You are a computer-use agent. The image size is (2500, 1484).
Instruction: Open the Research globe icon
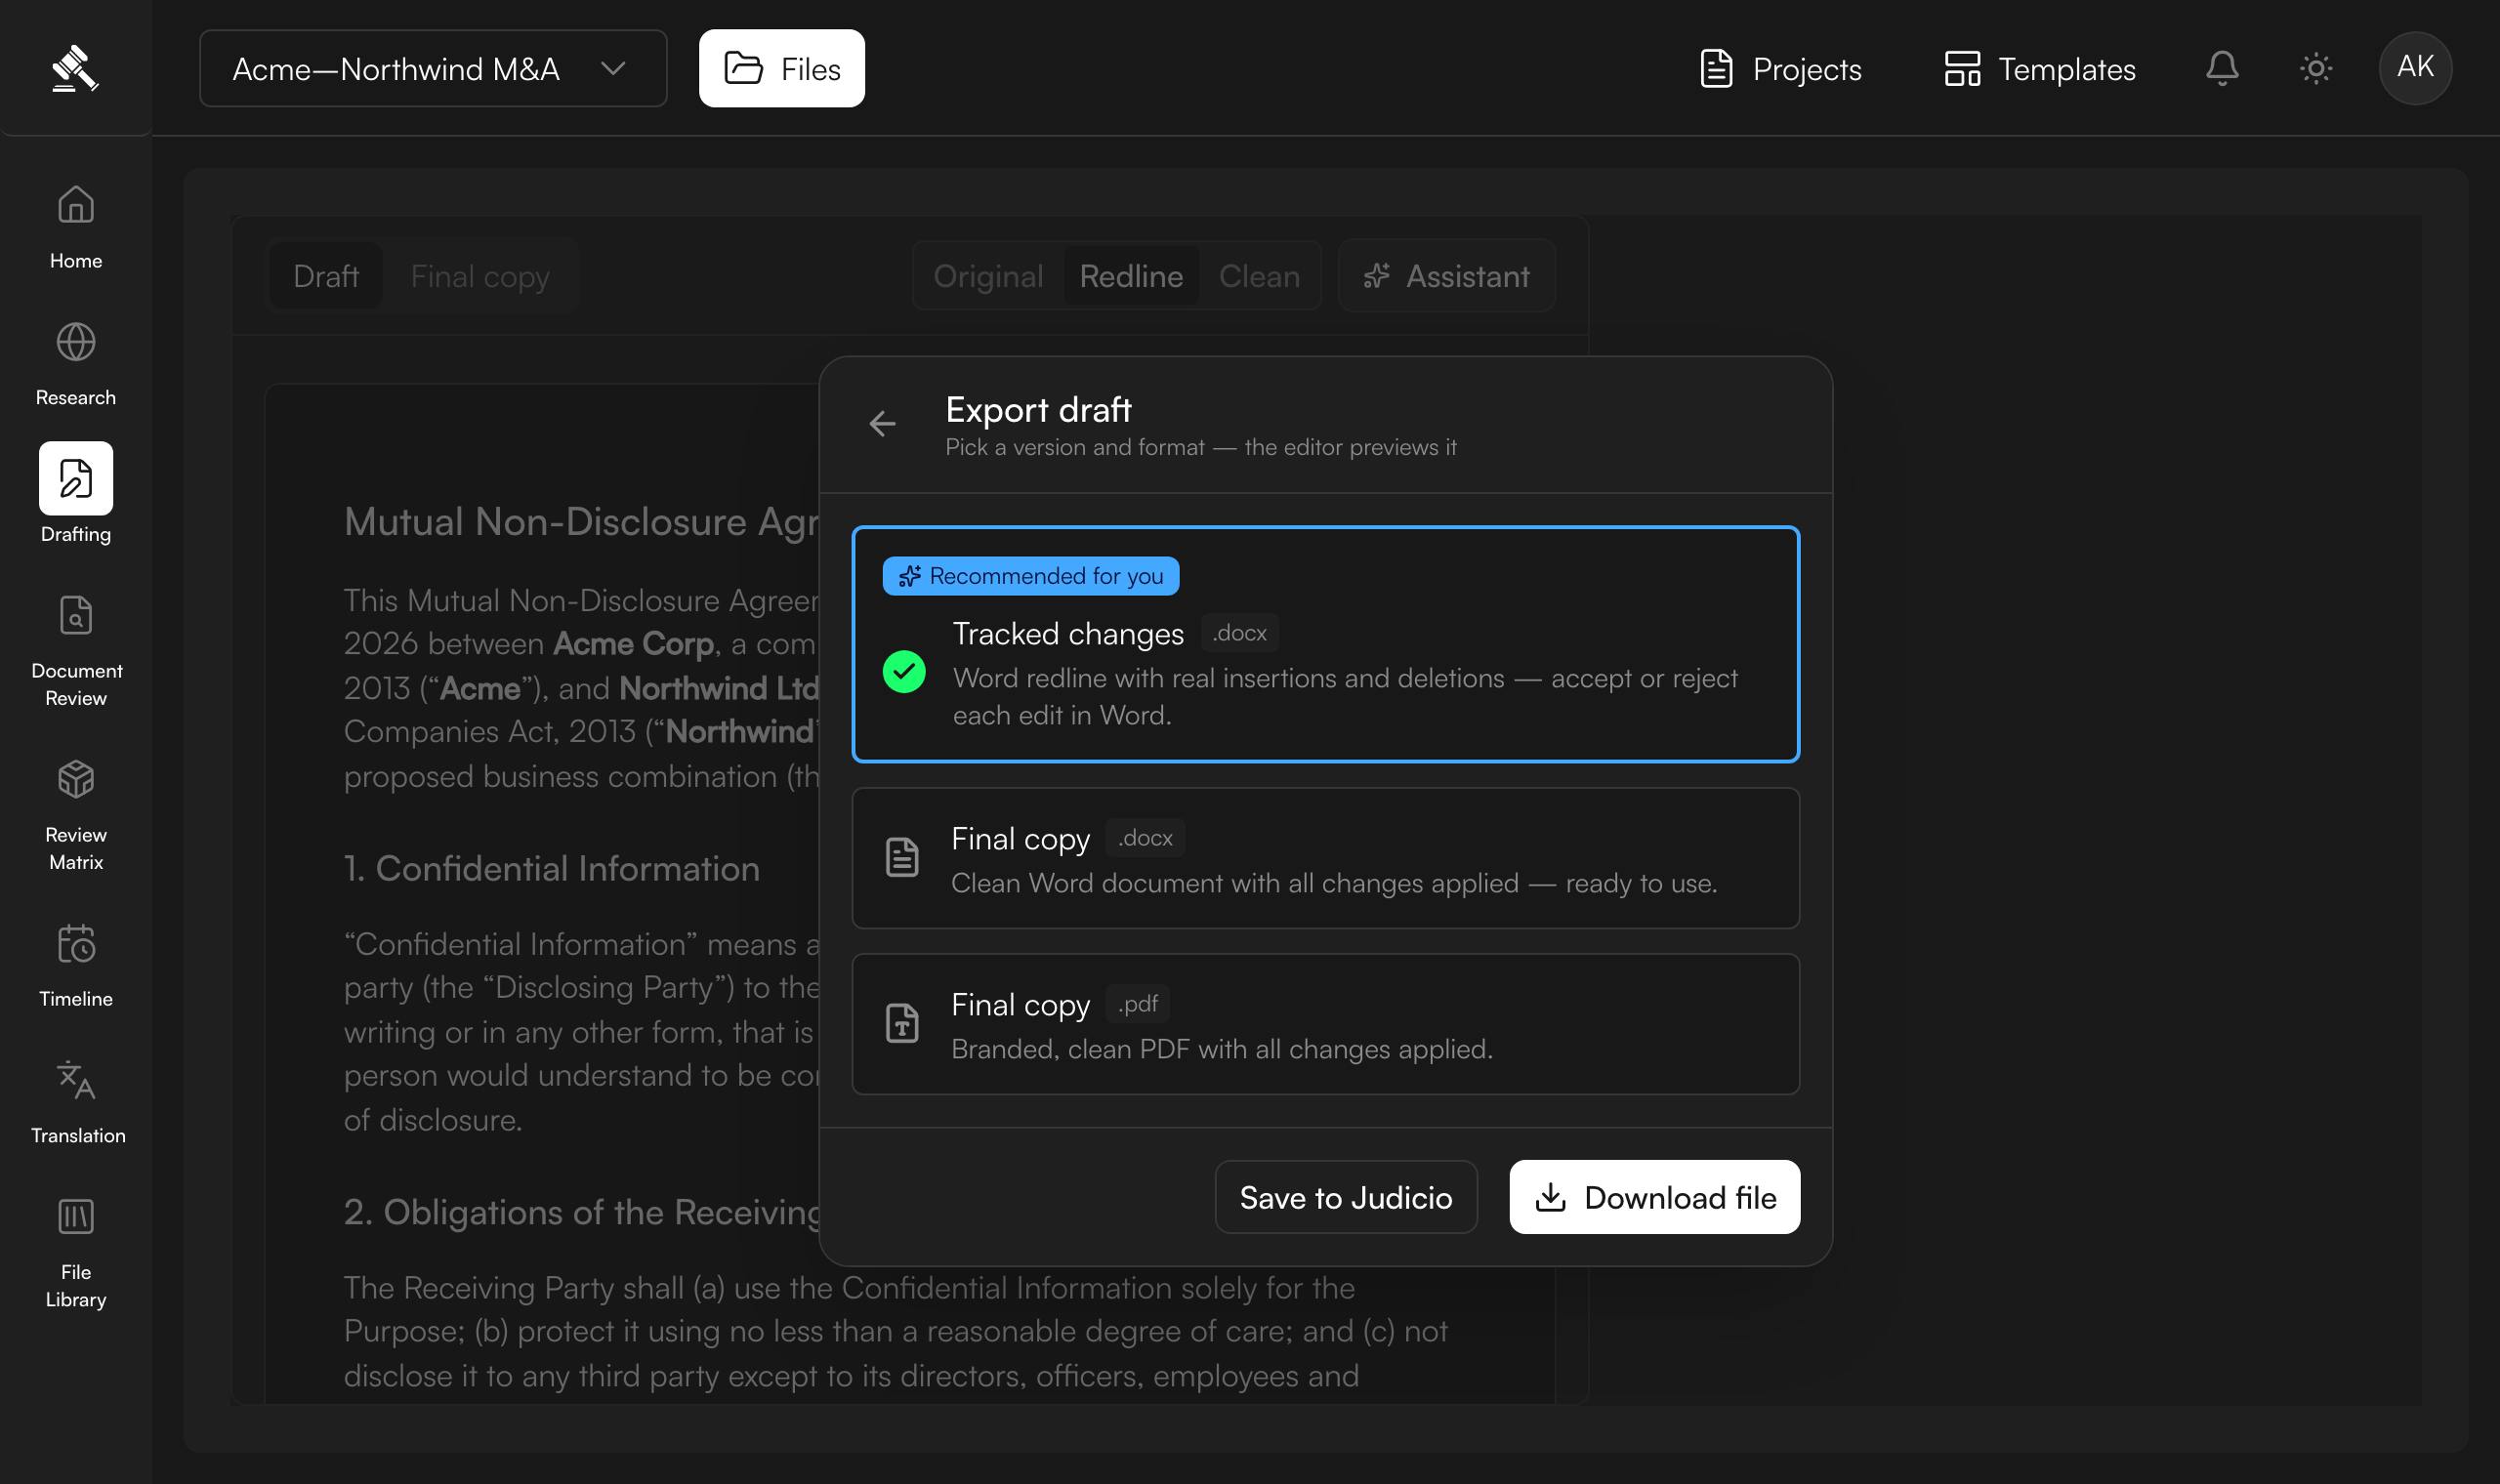tap(76, 342)
